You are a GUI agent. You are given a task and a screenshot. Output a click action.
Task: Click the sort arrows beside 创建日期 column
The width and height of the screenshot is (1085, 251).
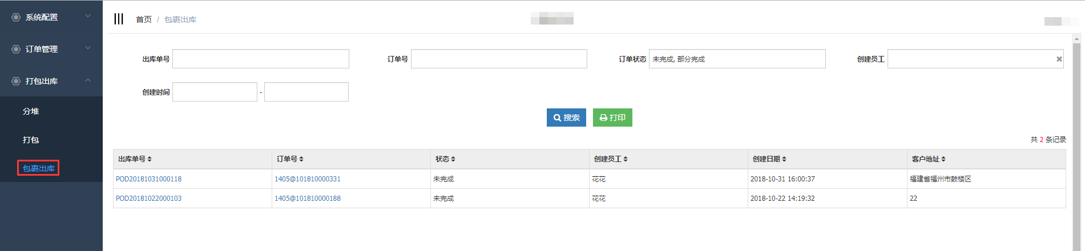coord(784,159)
